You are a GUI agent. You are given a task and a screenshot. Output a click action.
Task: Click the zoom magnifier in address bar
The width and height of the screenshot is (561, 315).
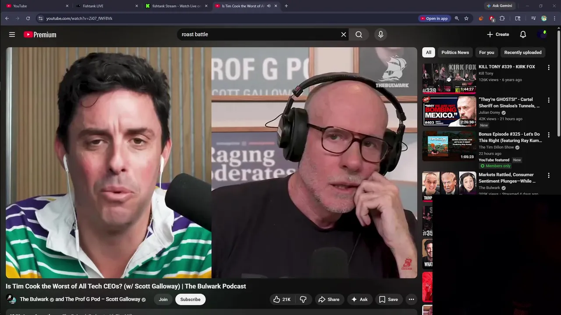tap(457, 18)
